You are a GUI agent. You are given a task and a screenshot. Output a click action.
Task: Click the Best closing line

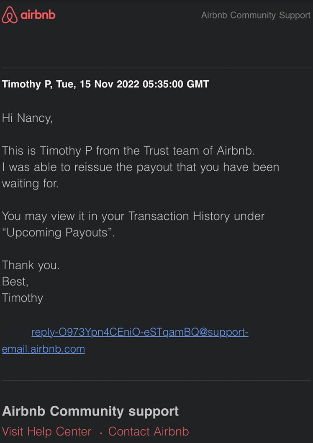tap(15, 282)
